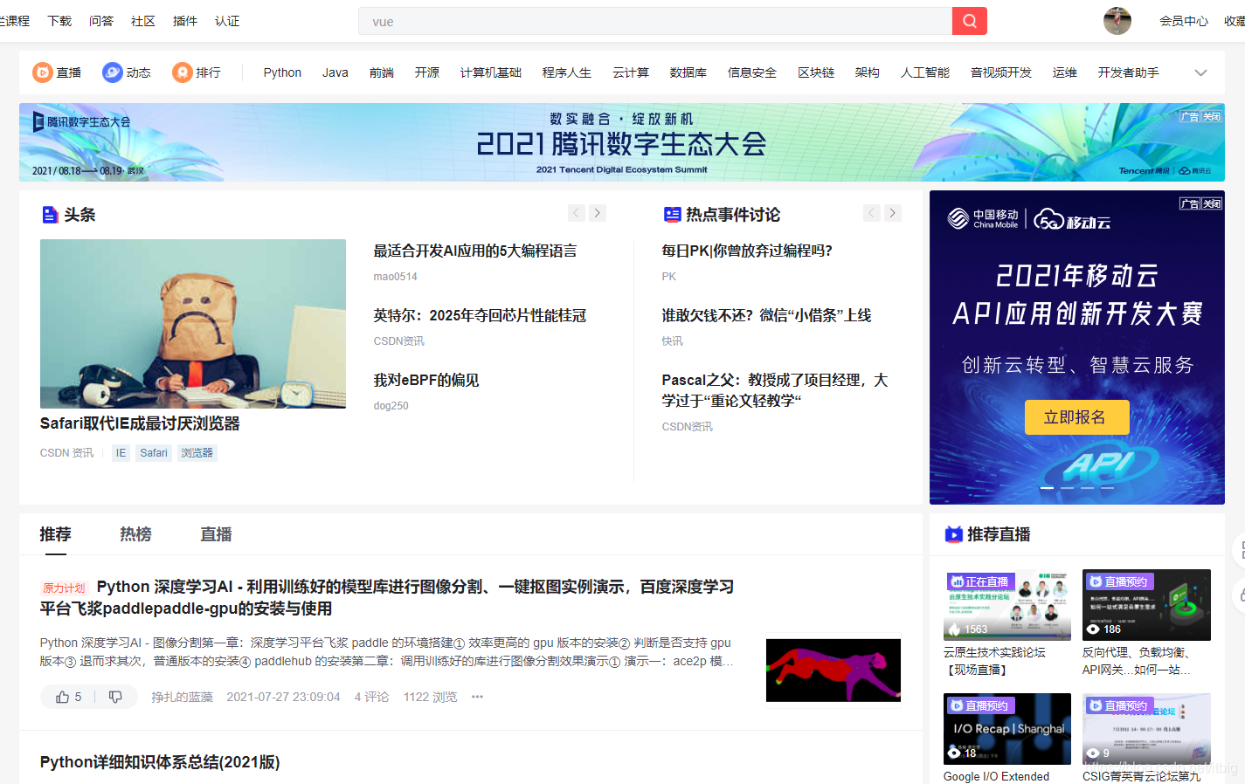Switch to the 热榜 tab

(x=135, y=534)
